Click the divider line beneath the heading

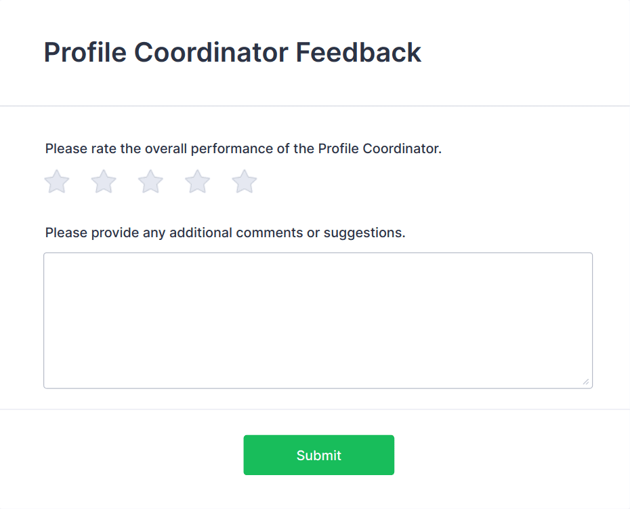click(x=315, y=106)
